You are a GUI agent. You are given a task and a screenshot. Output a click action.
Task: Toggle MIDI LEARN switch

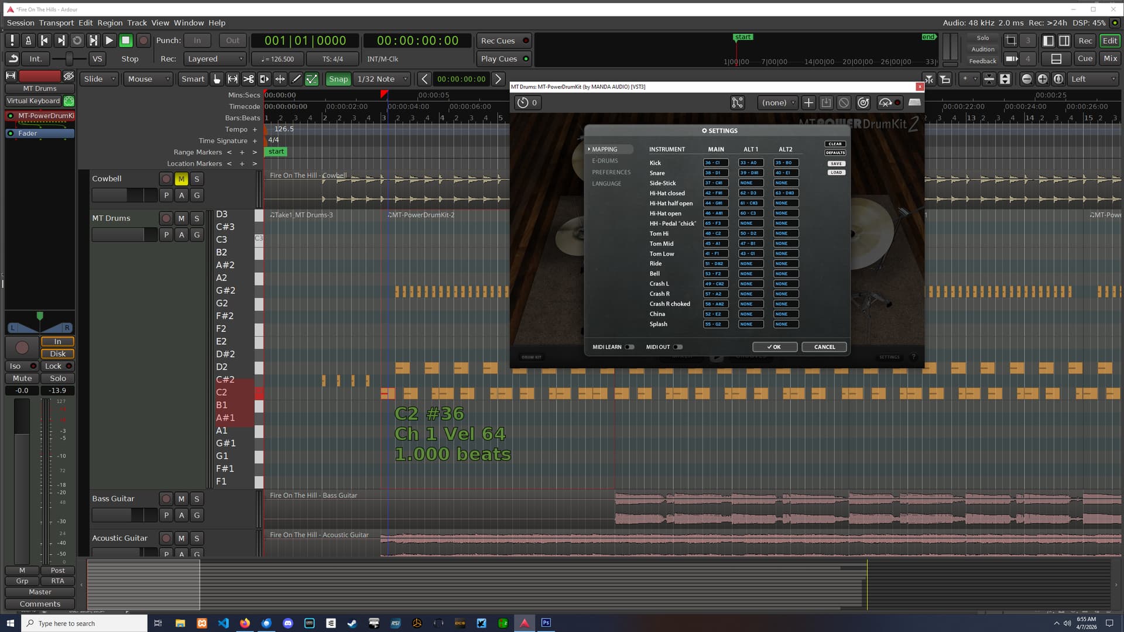(629, 347)
